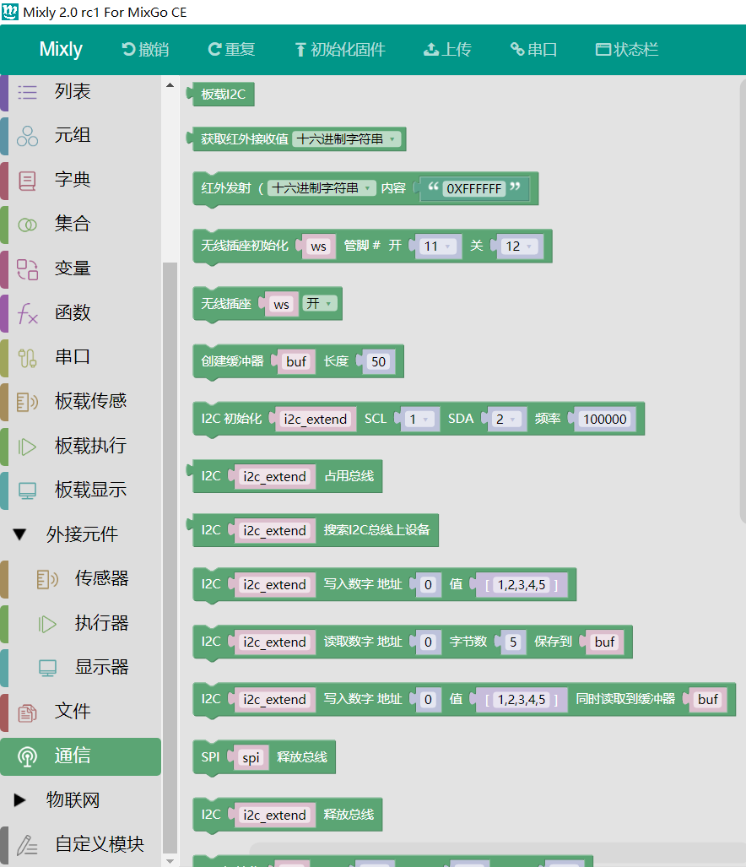Open 红外发射 十六进制字符串 dropdown
The width and height of the screenshot is (746, 867).
click(x=322, y=188)
